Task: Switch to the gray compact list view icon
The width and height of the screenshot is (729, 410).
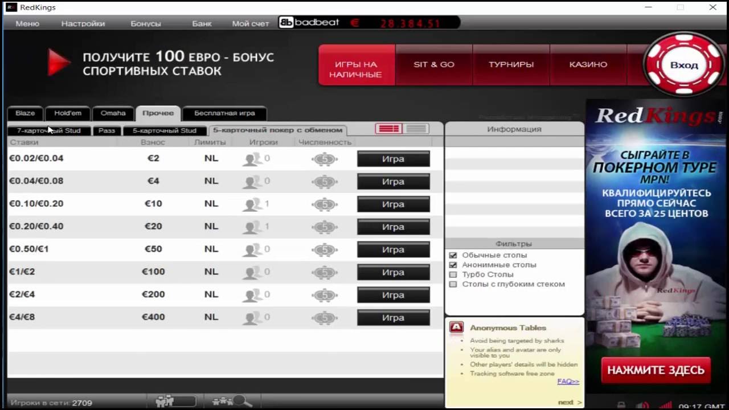Action: click(416, 129)
